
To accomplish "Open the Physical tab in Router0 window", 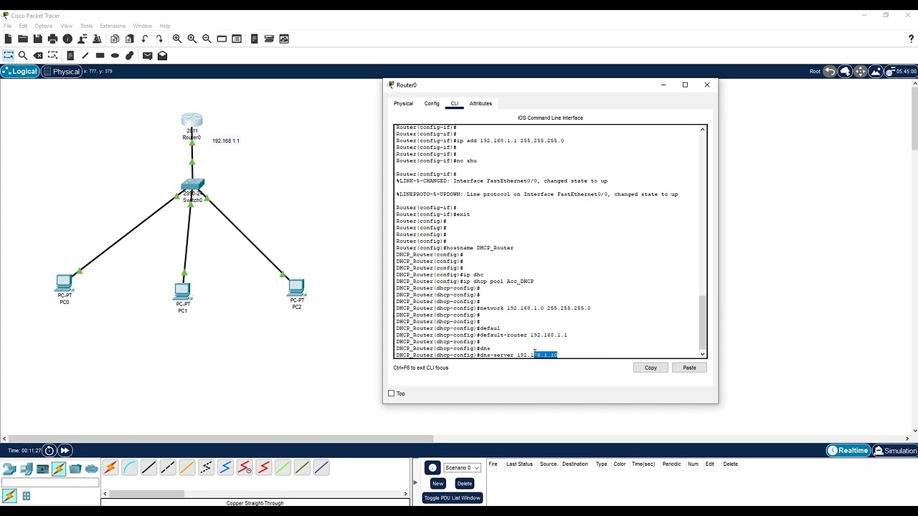I will tap(403, 103).
